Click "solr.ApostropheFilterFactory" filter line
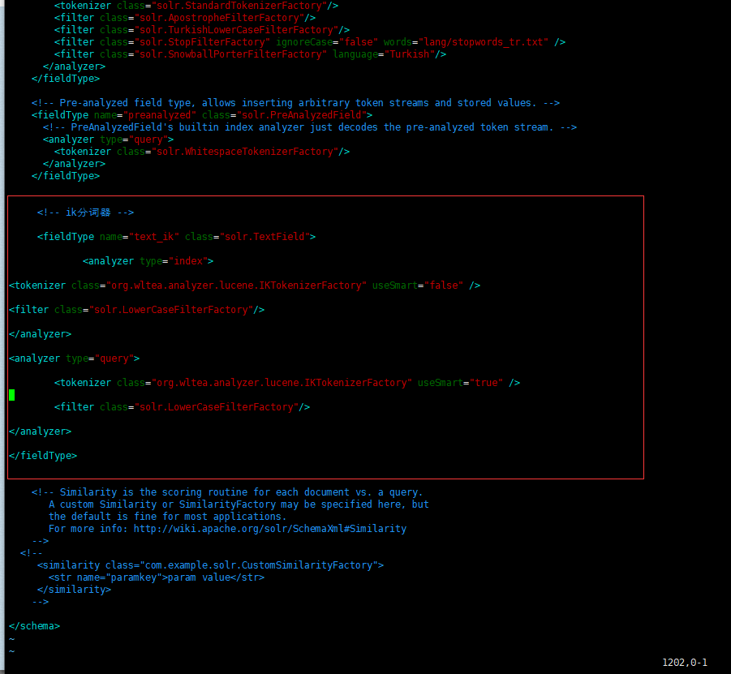This screenshot has height=674, width=731. click(185, 18)
